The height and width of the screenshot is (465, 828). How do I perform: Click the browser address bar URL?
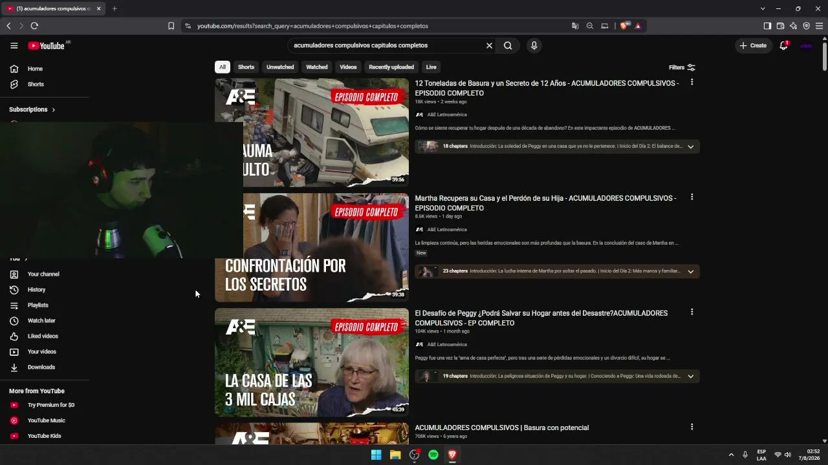pyautogui.click(x=312, y=26)
